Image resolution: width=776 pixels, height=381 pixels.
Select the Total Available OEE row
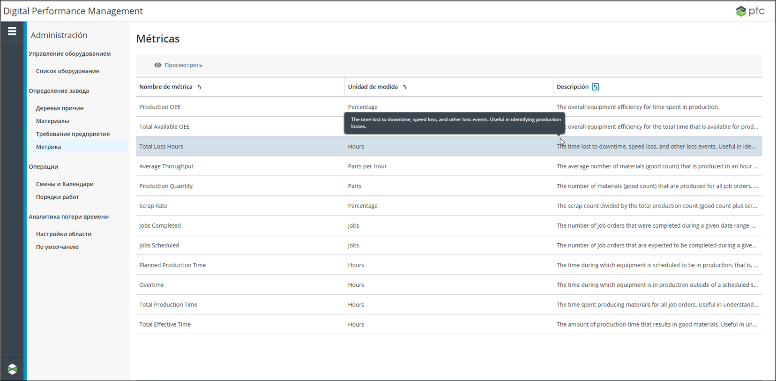pyautogui.click(x=449, y=127)
